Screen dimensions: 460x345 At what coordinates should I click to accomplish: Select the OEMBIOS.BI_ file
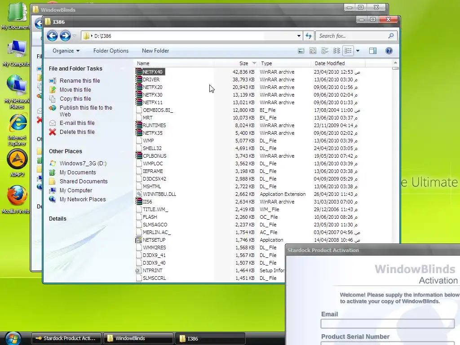[158, 110]
